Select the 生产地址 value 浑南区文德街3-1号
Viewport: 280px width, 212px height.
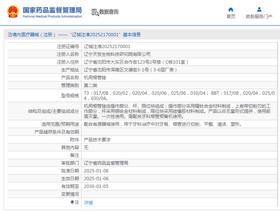pyautogui.click(x=130, y=70)
